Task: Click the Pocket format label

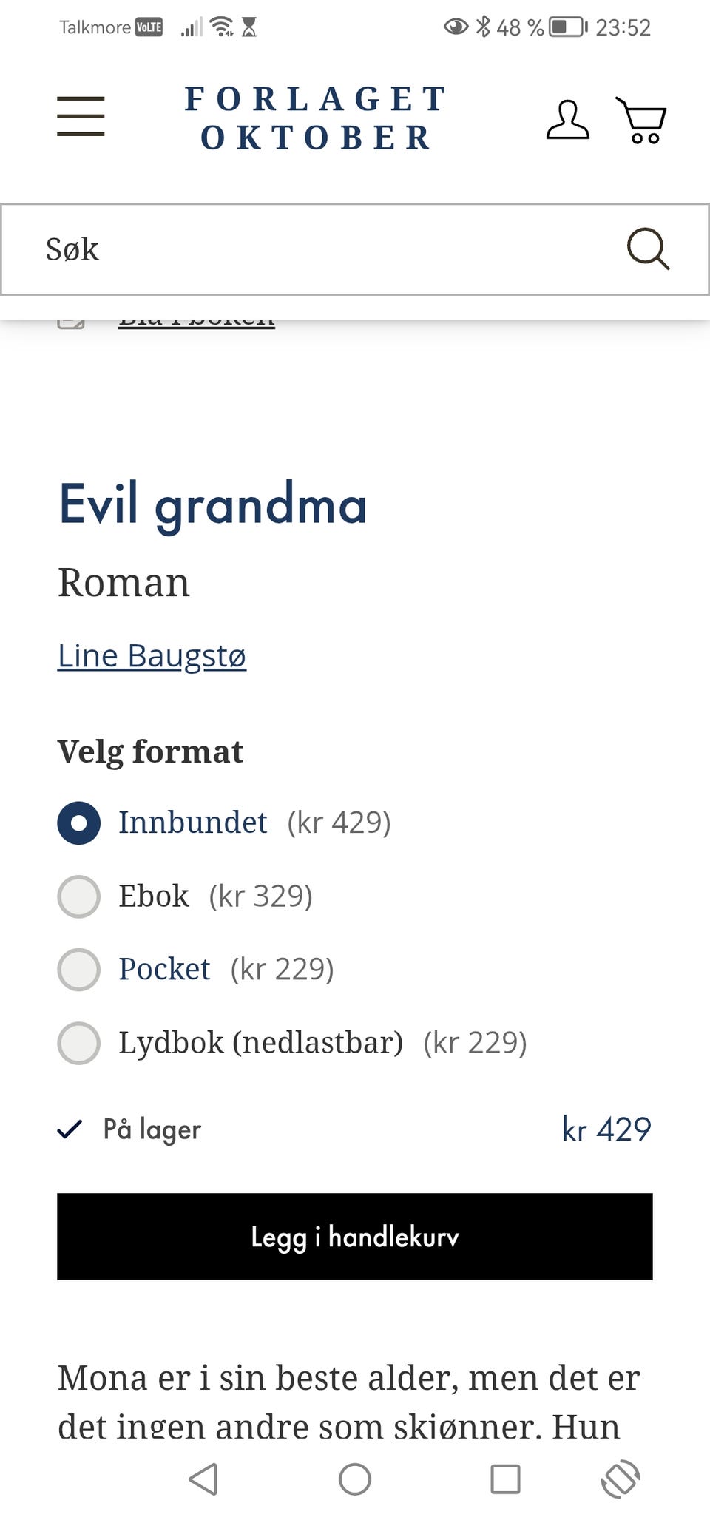Action: (164, 969)
